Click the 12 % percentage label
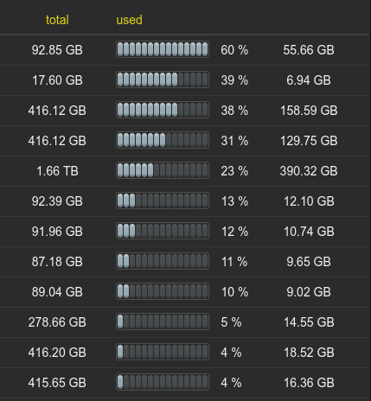Image resolution: width=371 pixels, height=401 pixels. [x=234, y=232]
